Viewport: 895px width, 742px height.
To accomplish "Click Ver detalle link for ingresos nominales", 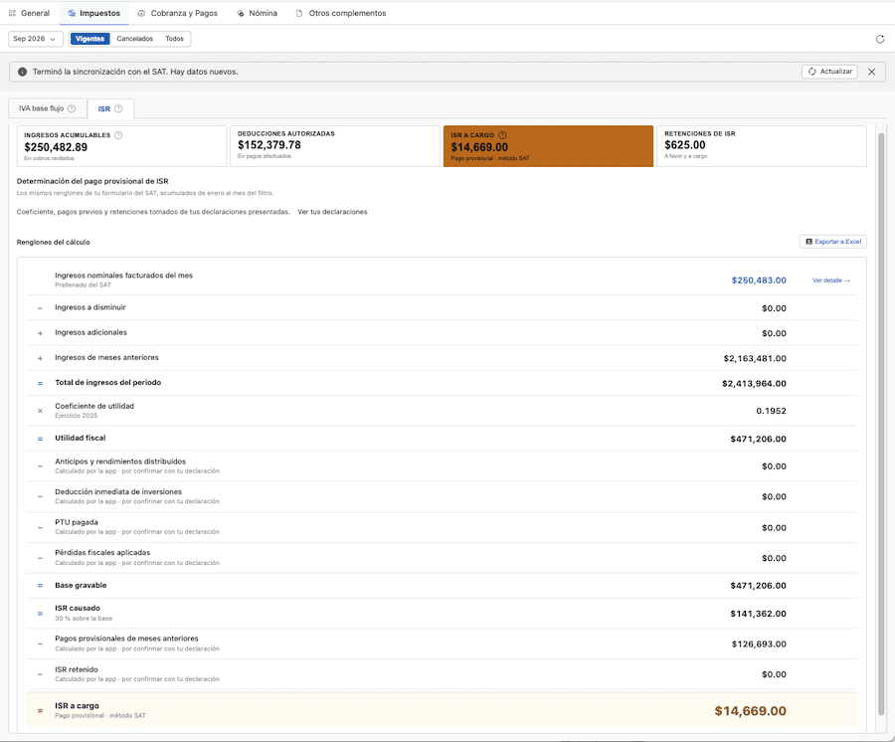I will coord(831,280).
